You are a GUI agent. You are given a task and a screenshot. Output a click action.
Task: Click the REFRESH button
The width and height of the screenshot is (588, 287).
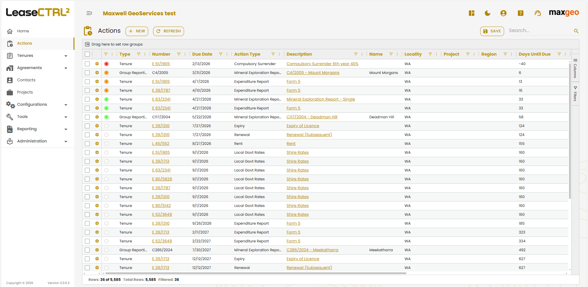[x=168, y=31]
